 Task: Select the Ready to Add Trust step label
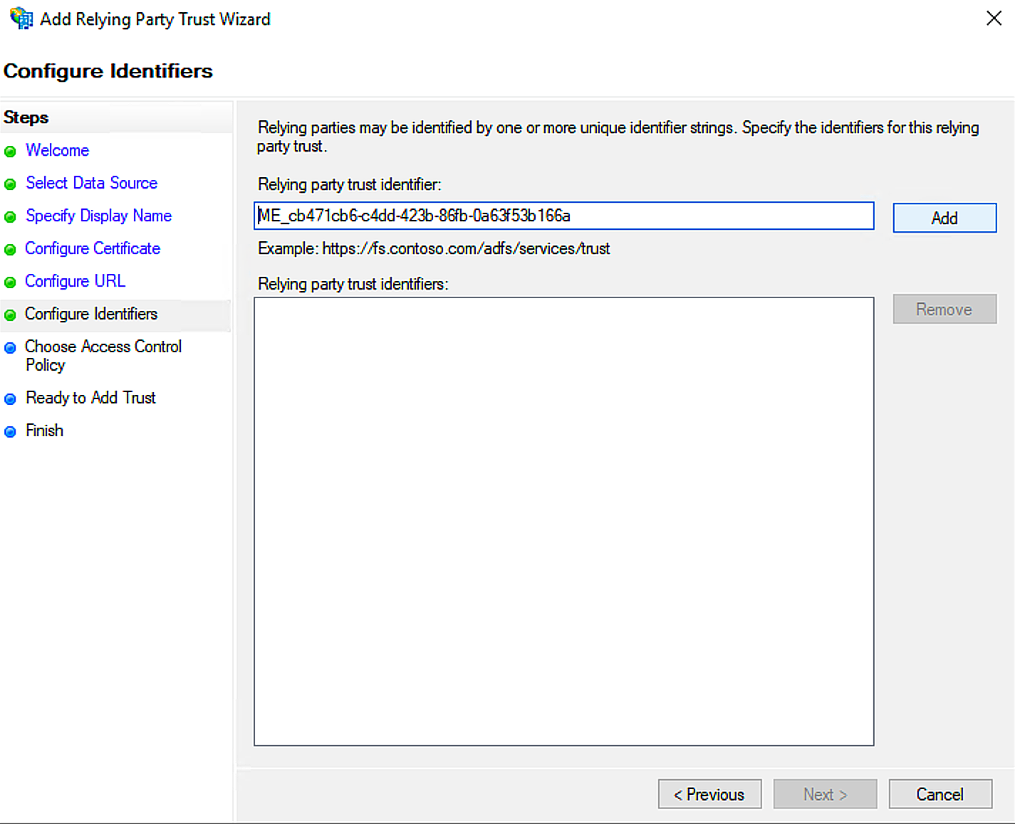[x=90, y=398]
